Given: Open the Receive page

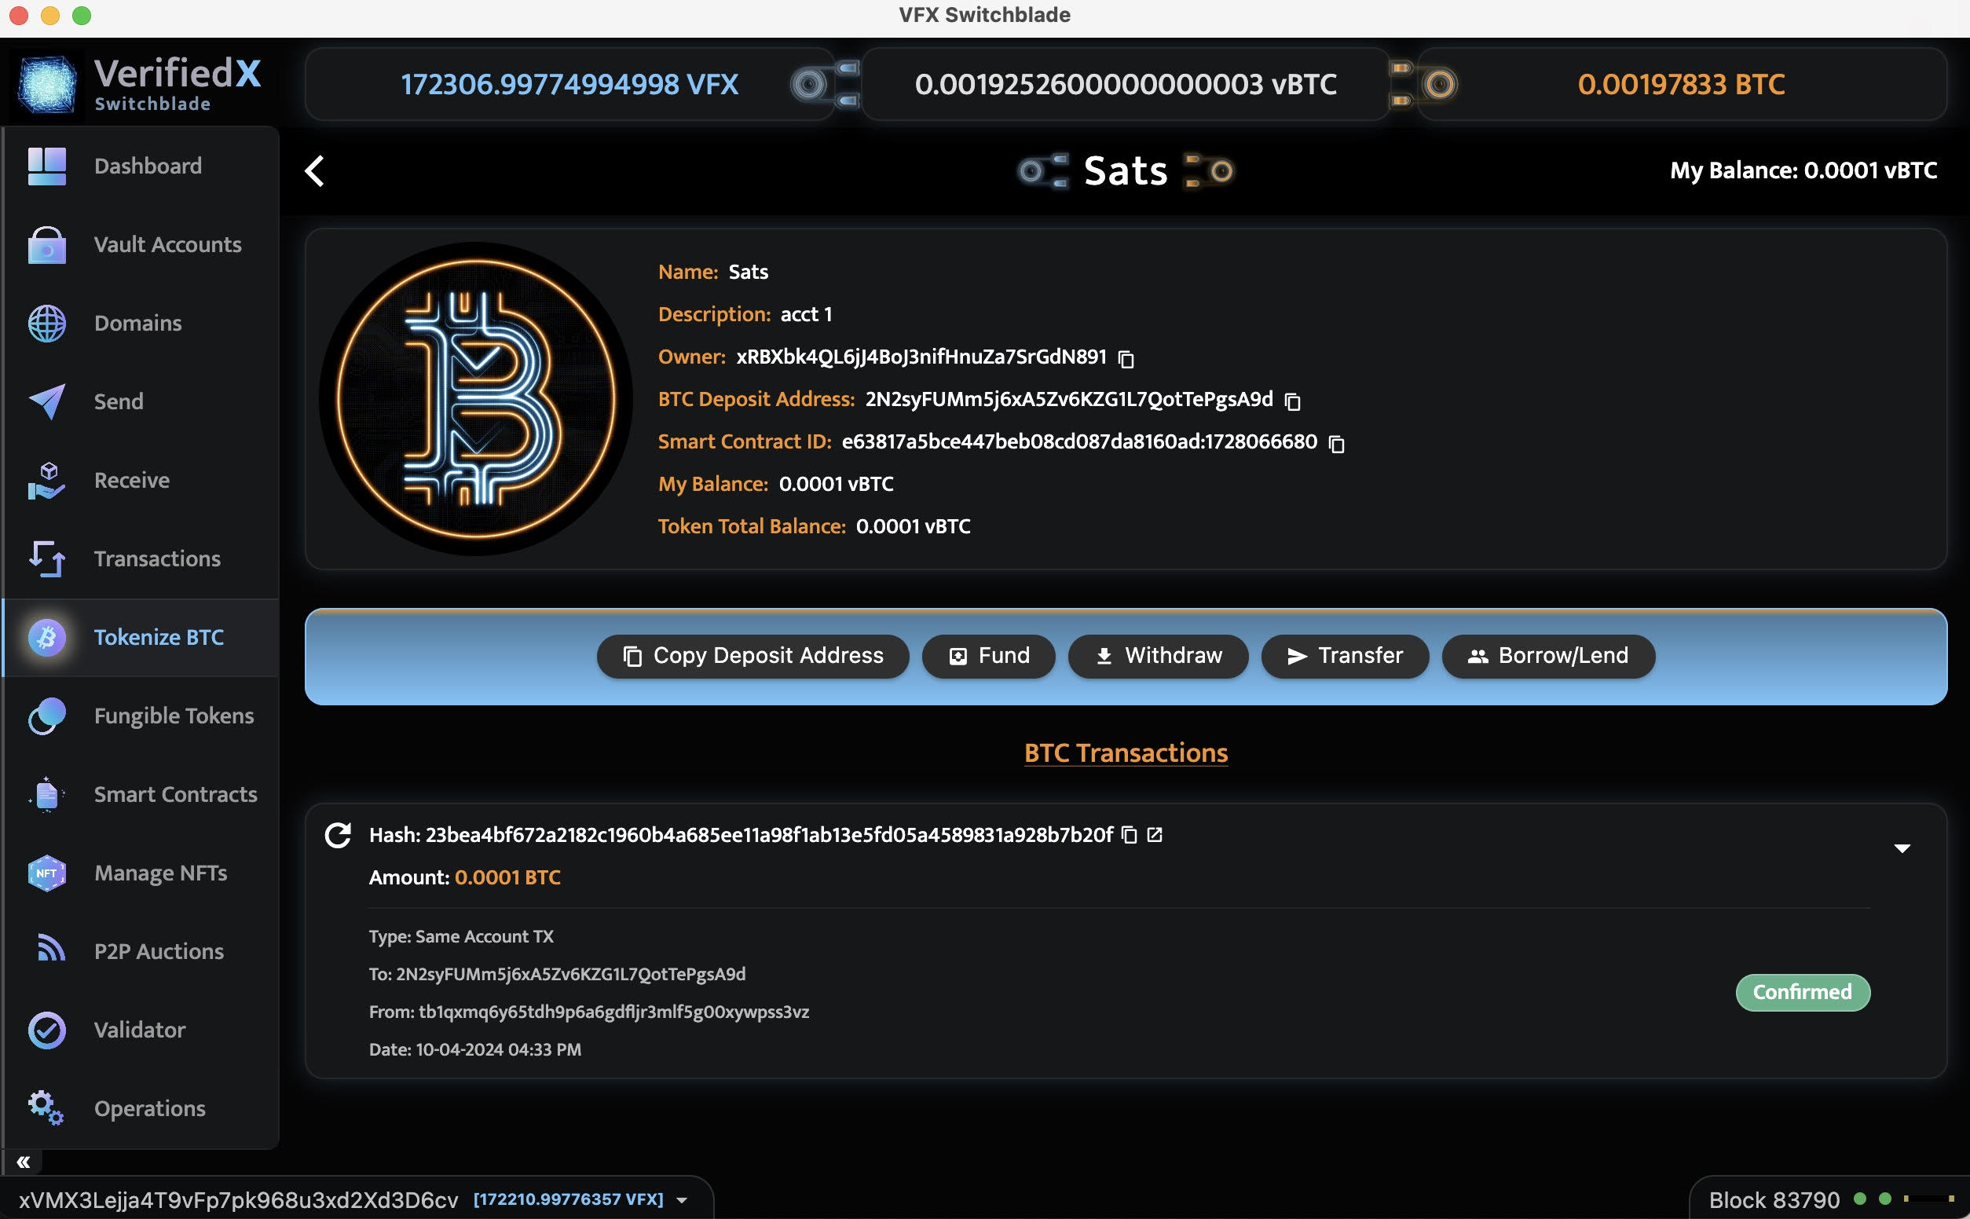Looking at the screenshot, I should (141, 481).
